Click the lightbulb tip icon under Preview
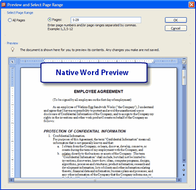The image size is (196, 190). pyautogui.click(x=13, y=49)
